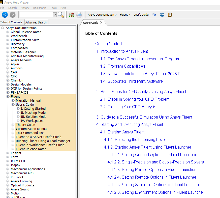Open the search field dropdown arrow
220x198 pixels.
click(x=55, y=15)
